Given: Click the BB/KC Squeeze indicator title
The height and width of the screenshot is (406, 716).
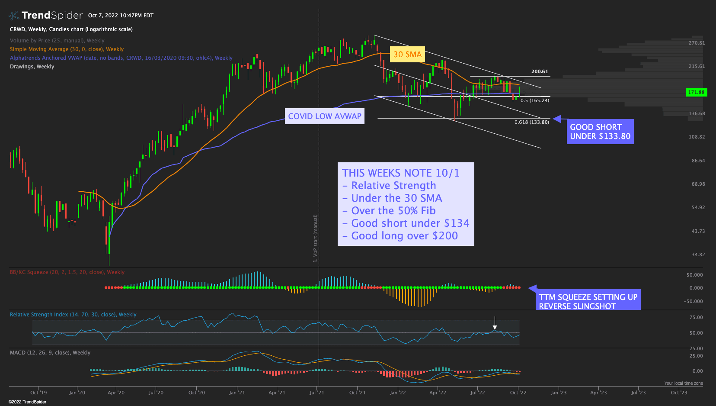Looking at the screenshot, I should [x=67, y=272].
